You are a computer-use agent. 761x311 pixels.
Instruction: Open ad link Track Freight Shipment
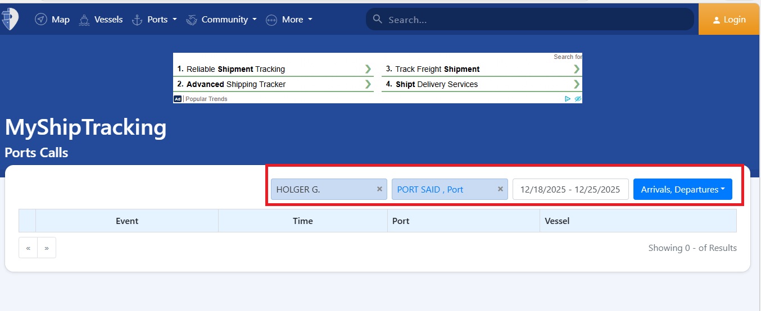482,69
